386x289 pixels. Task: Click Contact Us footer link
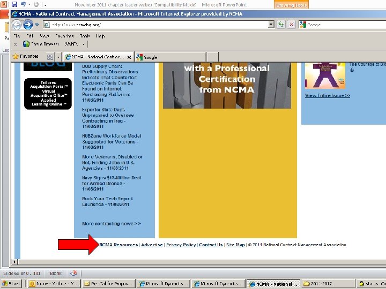[x=211, y=245]
